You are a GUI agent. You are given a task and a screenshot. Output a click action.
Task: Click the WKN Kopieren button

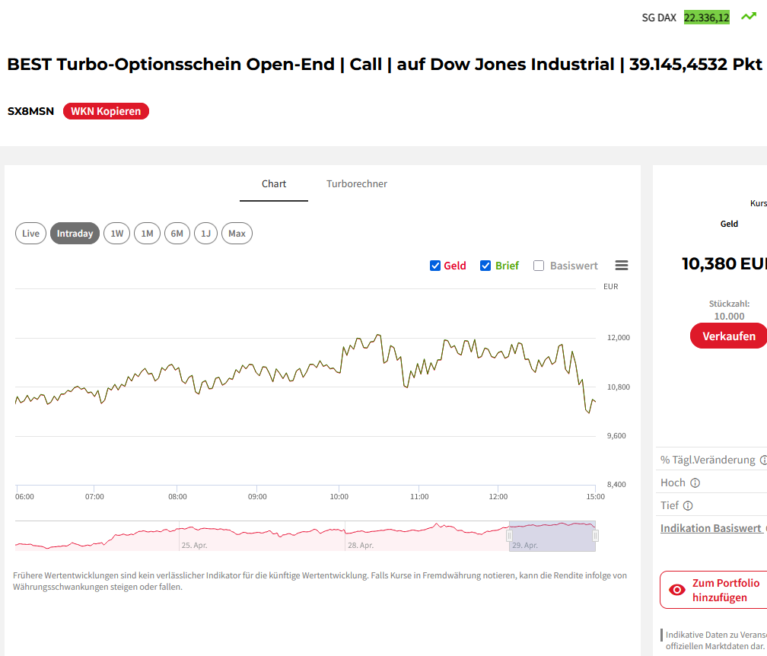point(106,111)
